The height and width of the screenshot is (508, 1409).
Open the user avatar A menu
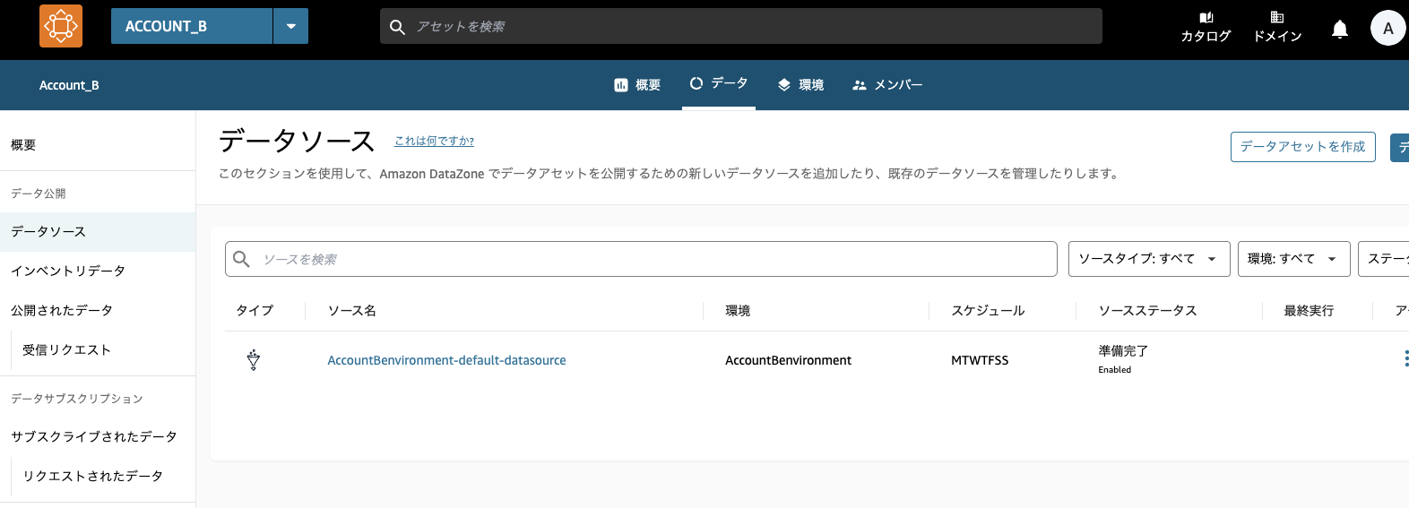coord(1387,28)
